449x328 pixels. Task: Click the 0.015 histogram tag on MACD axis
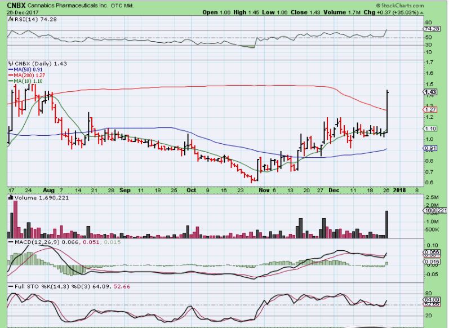432,262
